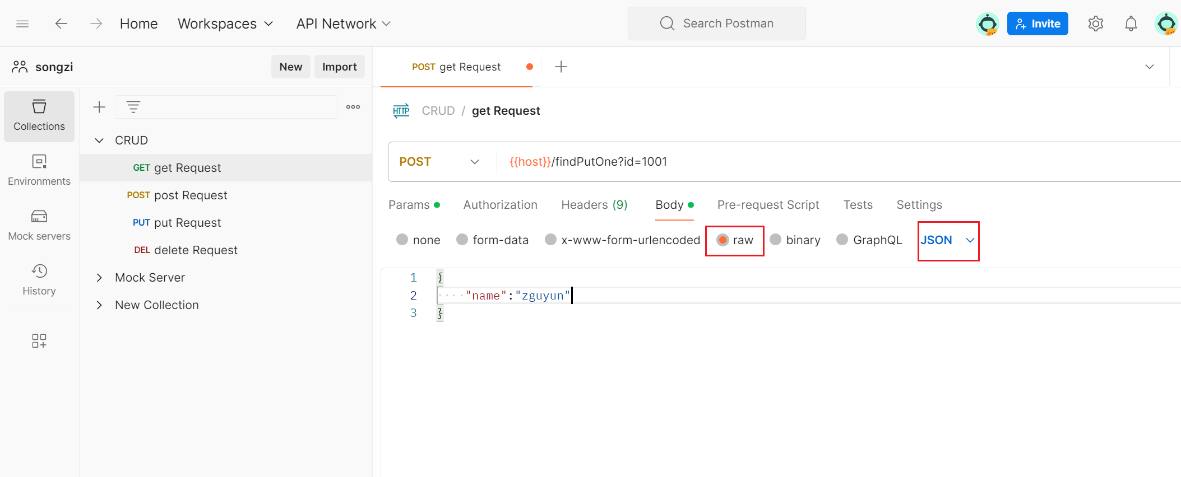Click the Import button
The width and height of the screenshot is (1181, 477).
[340, 67]
